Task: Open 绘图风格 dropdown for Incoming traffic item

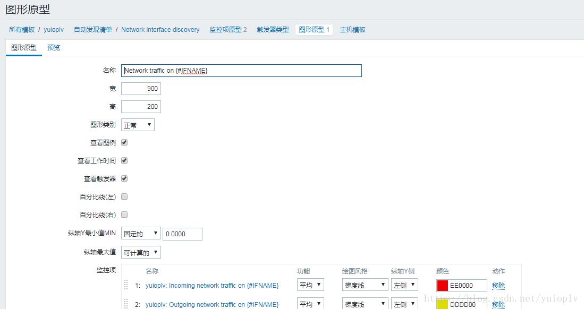Action: pos(365,285)
